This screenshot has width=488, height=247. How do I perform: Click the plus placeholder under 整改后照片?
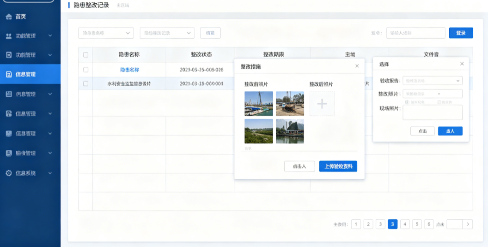point(322,104)
